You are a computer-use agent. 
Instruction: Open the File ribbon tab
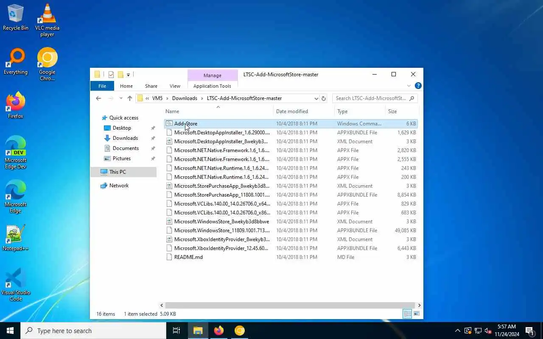pos(102,86)
